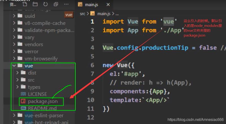Expand the dist folder
This screenshot has height=124, width=226.
tap(18, 73)
